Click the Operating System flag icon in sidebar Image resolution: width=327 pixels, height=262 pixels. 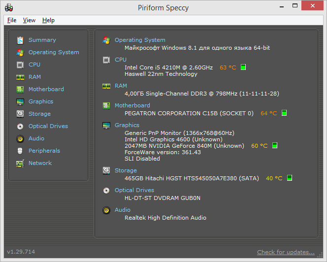[20, 52]
